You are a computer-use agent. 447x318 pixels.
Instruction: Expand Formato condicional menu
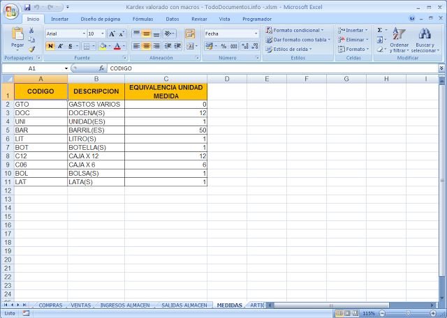tap(295, 30)
